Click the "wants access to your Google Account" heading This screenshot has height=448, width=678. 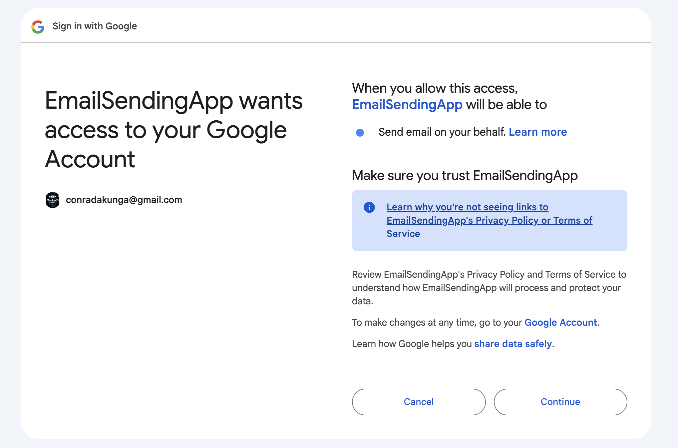pyautogui.click(x=173, y=129)
